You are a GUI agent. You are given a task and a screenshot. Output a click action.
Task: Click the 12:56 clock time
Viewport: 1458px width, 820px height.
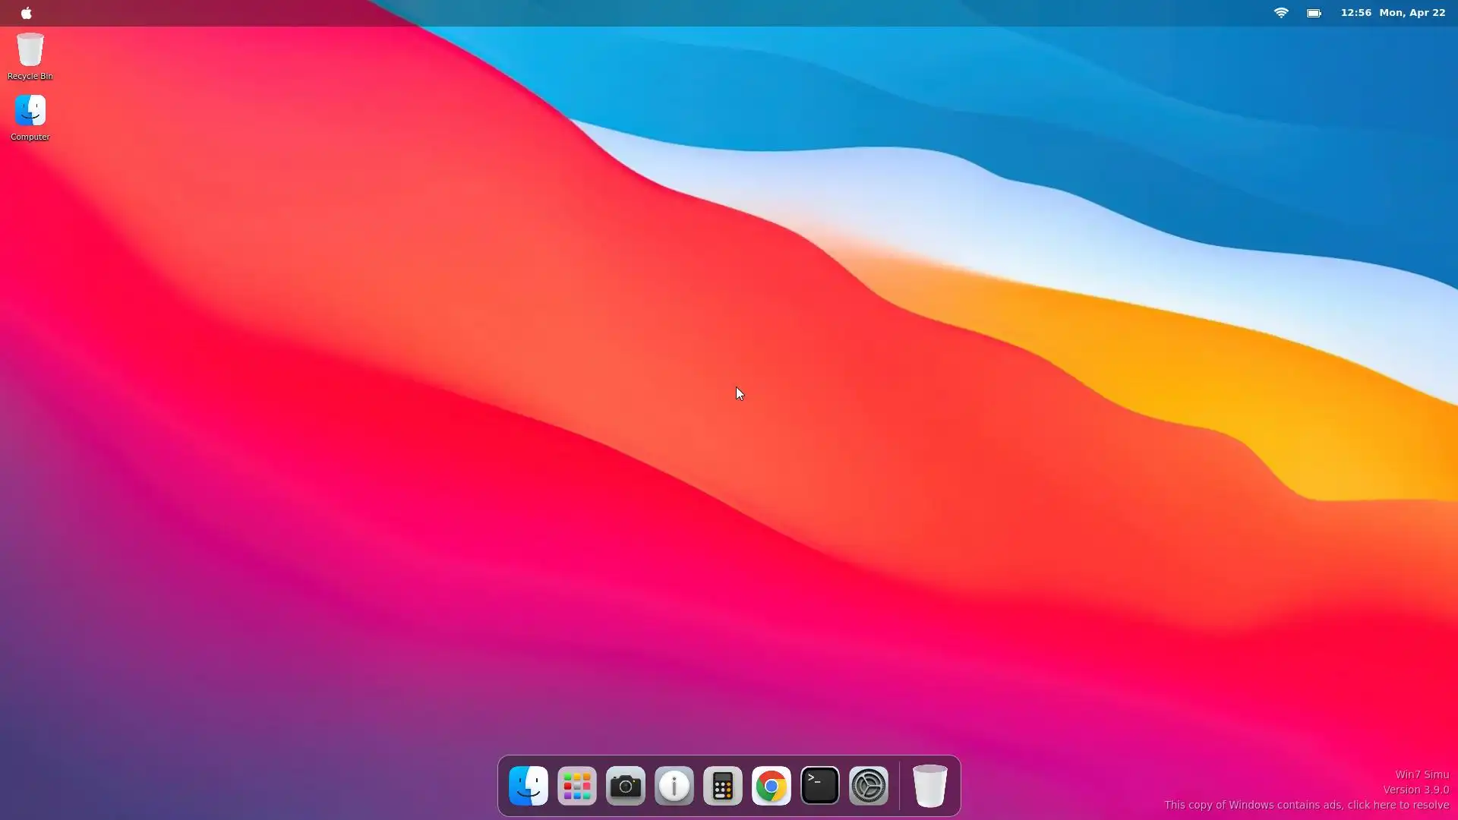click(x=1355, y=13)
